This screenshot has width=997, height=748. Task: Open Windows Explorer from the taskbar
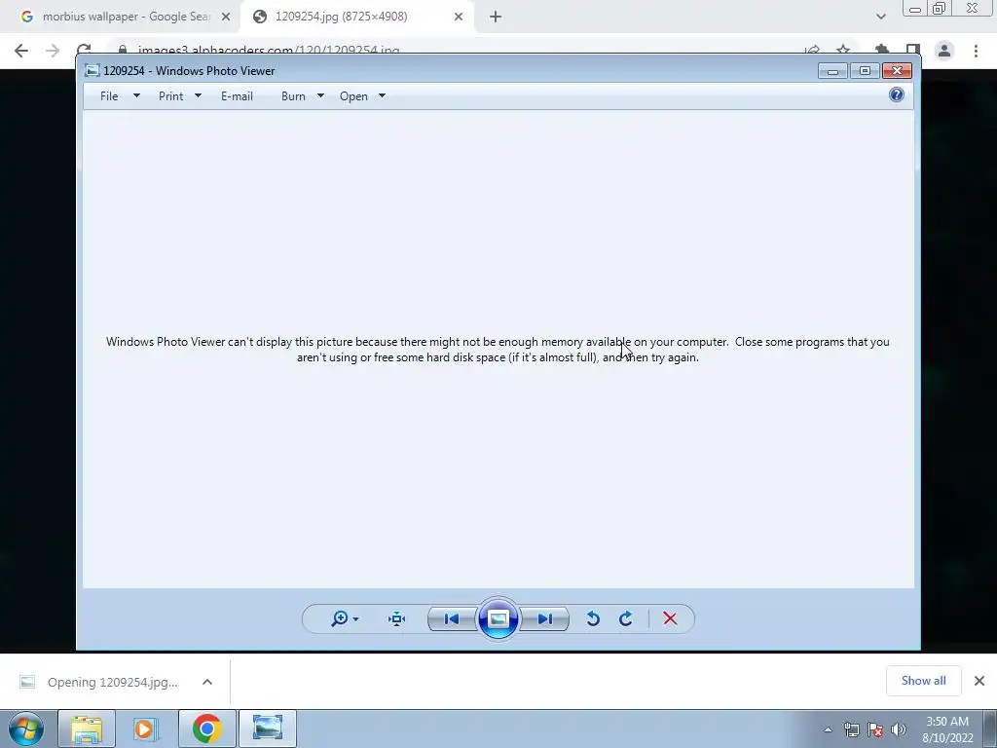[x=87, y=729]
